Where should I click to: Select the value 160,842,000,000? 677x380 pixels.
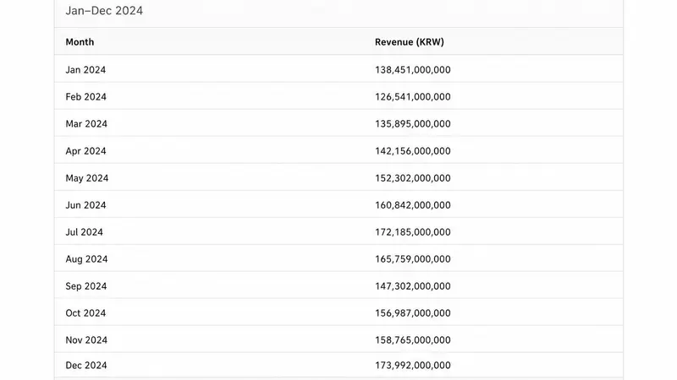coord(413,205)
